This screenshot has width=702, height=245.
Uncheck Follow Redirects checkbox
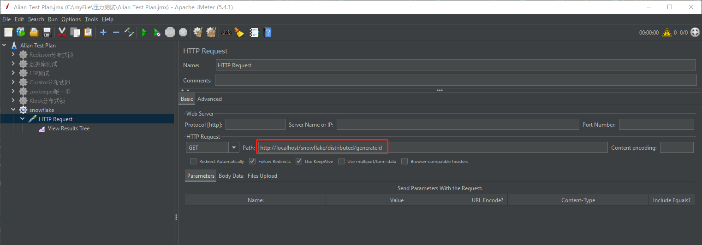pyautogui.click(x=252, y=161)
